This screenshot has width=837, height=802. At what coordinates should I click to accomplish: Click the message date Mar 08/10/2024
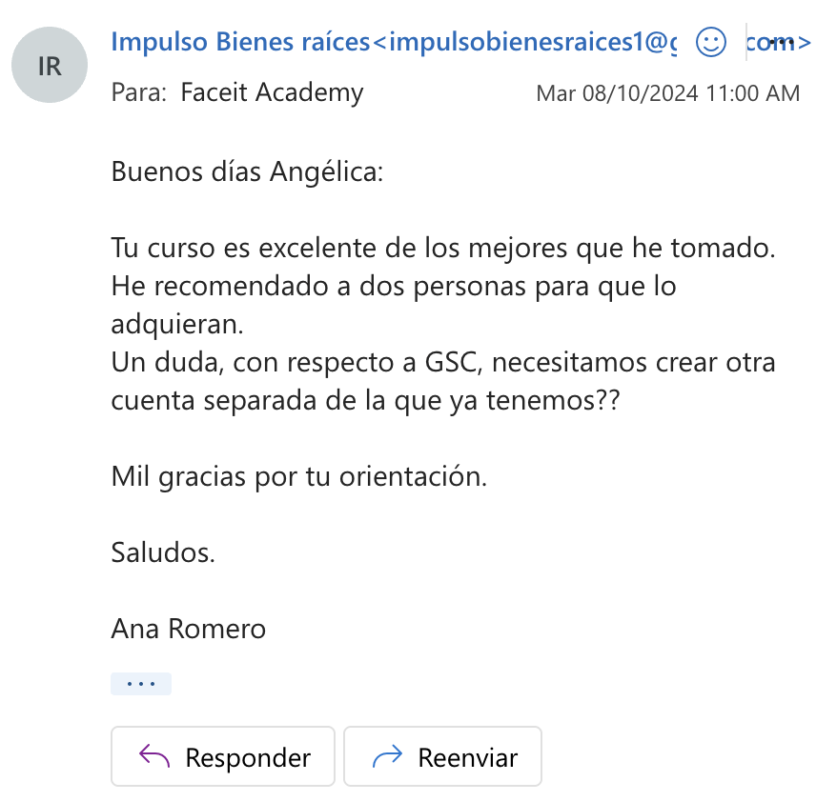(667, 93)
